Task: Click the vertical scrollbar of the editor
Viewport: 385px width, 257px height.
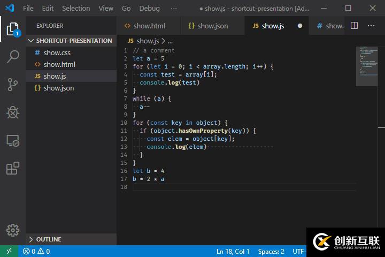Action: click(x=381, y=137)
